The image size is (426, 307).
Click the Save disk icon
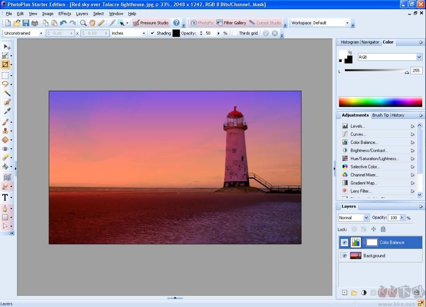coord(26,23)
